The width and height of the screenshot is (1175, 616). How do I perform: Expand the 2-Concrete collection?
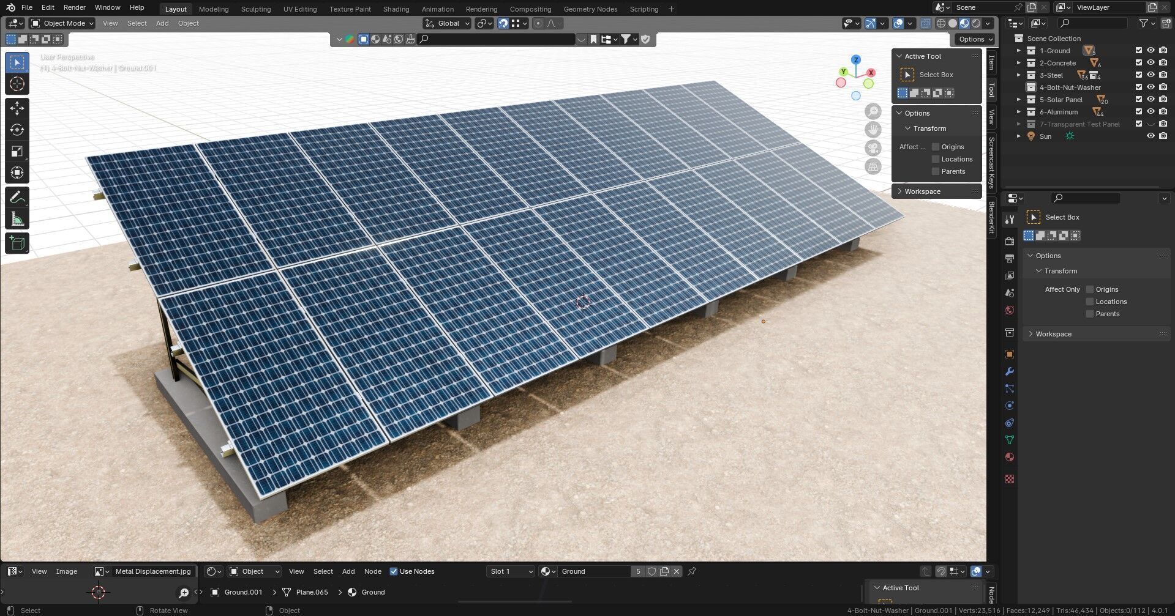pos(1019,63)
